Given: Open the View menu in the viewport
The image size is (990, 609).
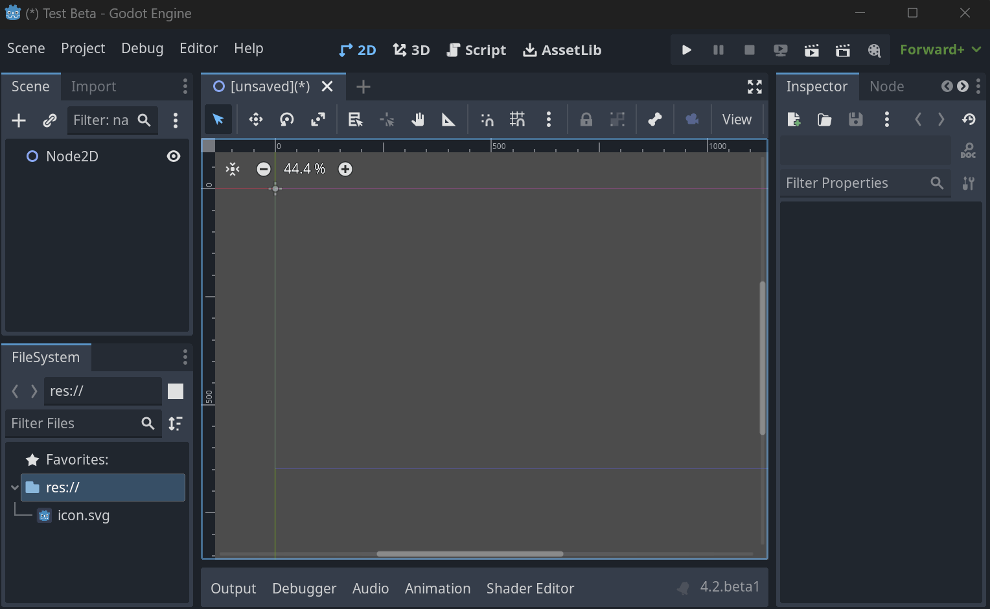Looking at the screenshot, I should pos(737,119).
